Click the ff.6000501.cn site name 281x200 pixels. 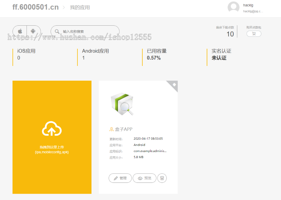(35, 7)
